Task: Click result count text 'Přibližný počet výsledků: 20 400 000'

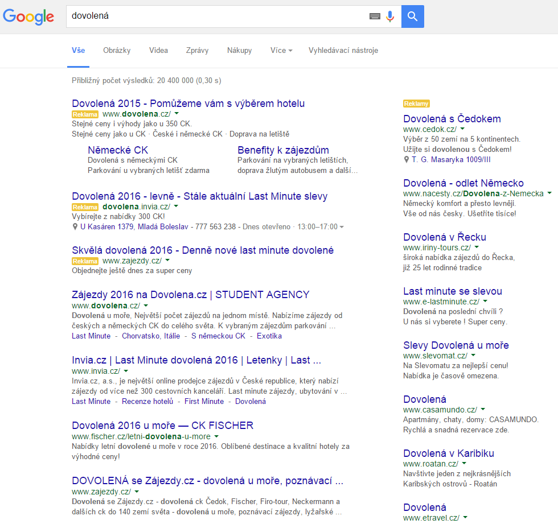Action: click(x=133, y=81)
